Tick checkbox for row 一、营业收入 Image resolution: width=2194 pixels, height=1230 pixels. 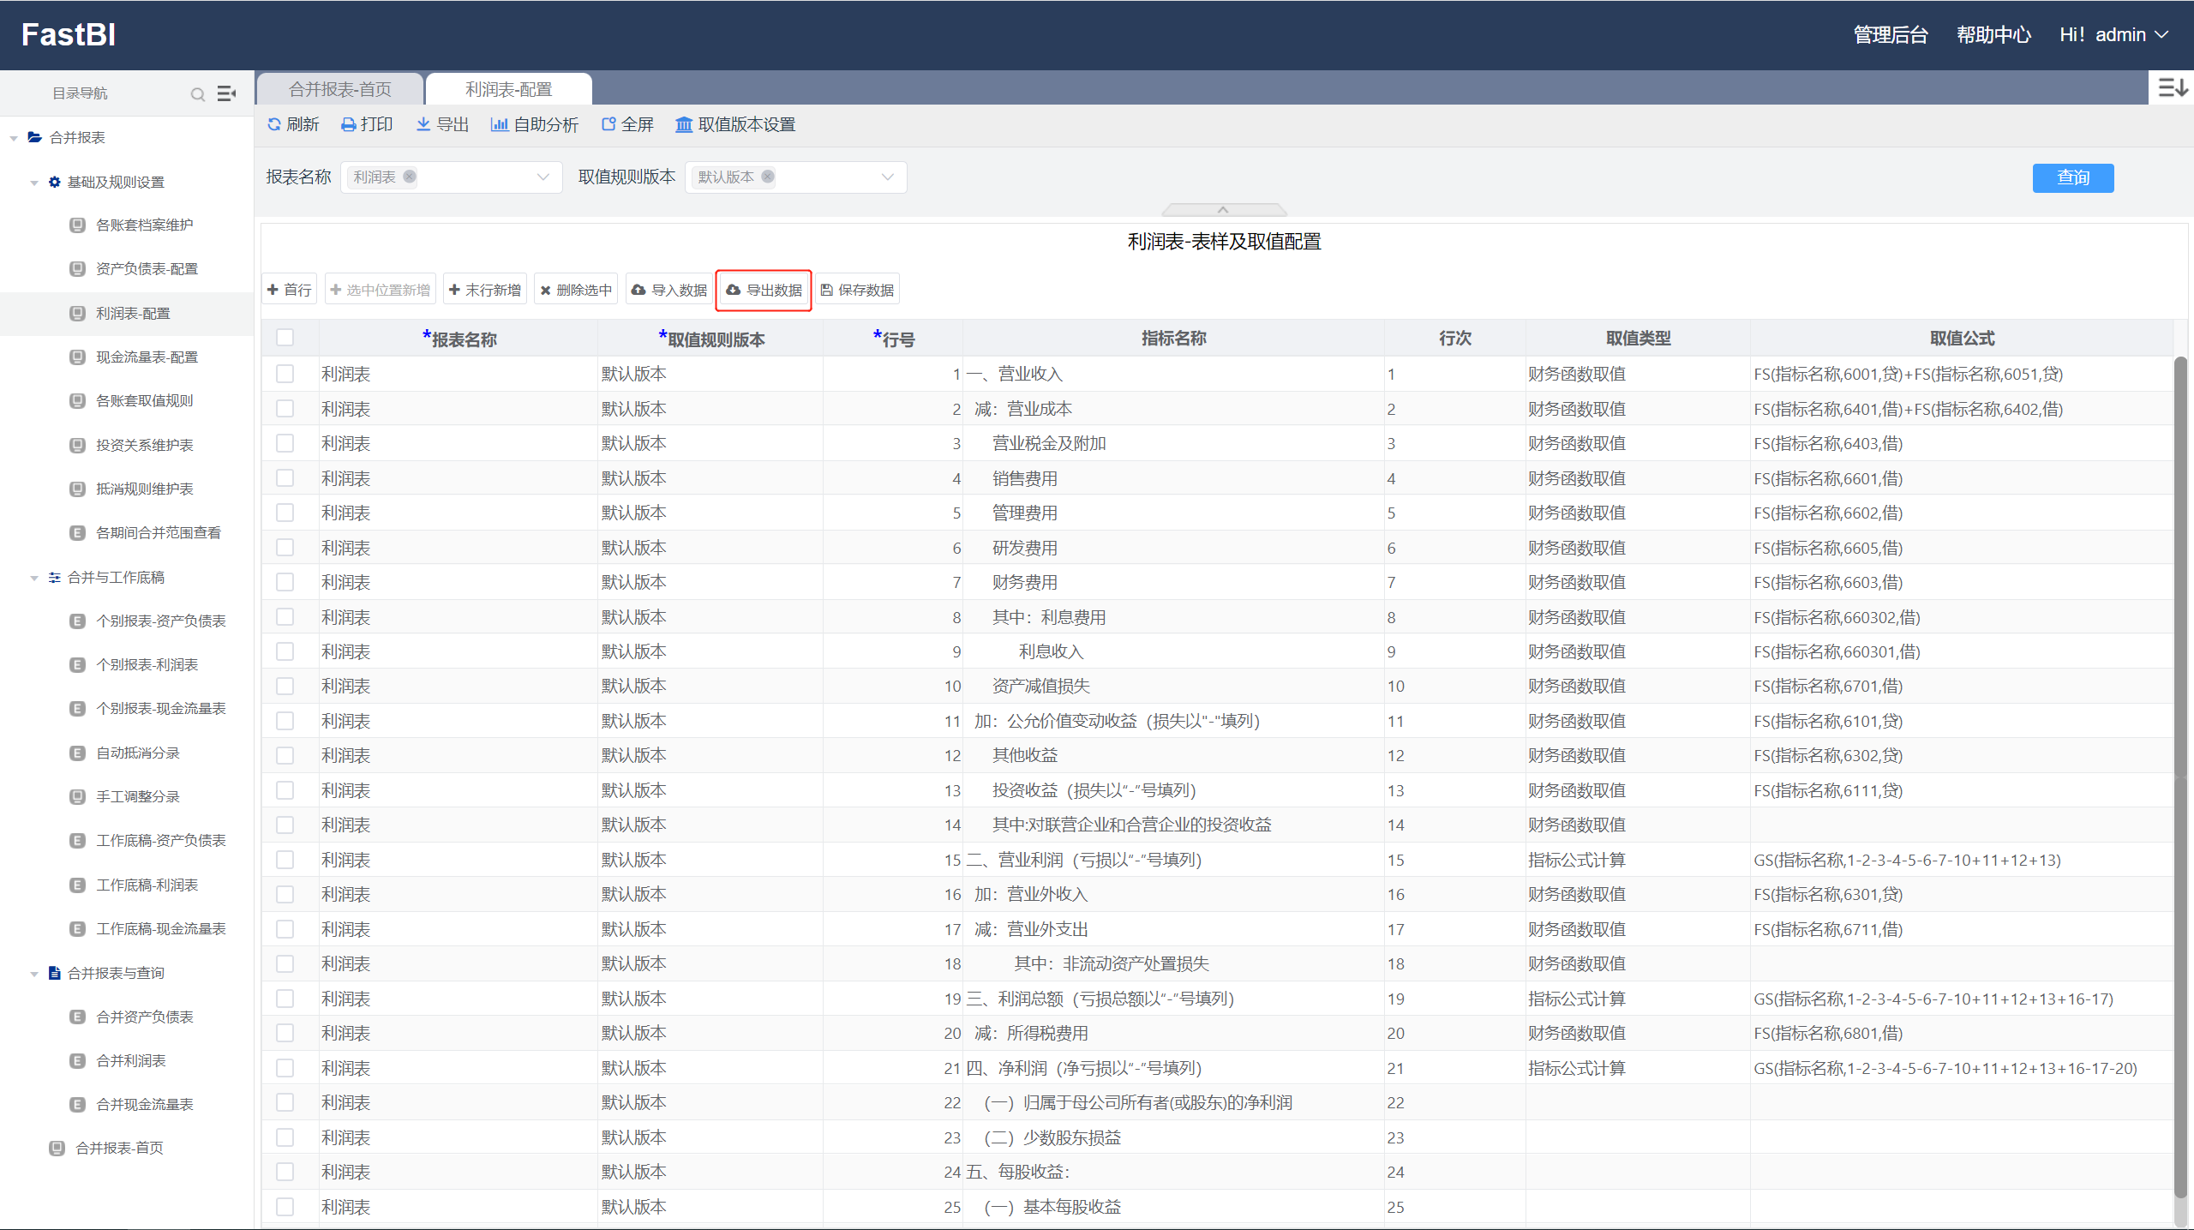click(x=285, y=374)
